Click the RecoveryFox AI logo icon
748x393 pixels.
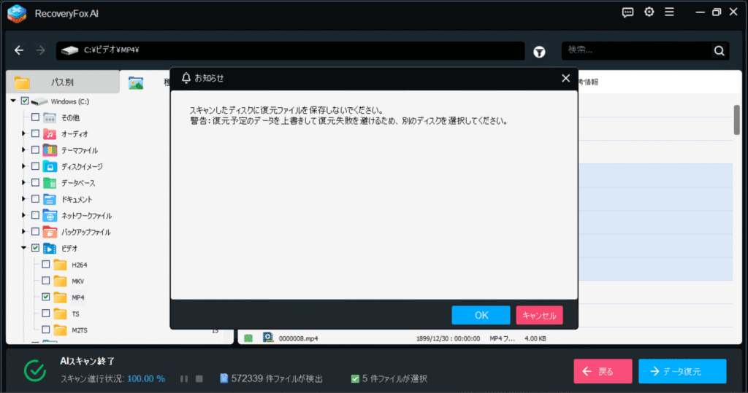[x=17, y=13]
